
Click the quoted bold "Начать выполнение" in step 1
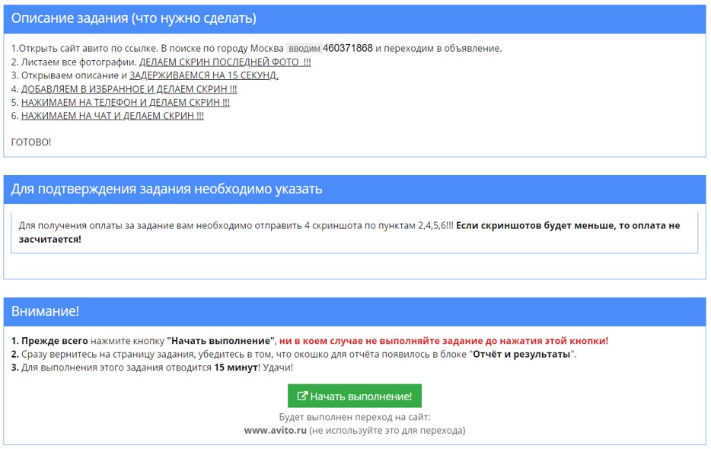click(222, 341)
